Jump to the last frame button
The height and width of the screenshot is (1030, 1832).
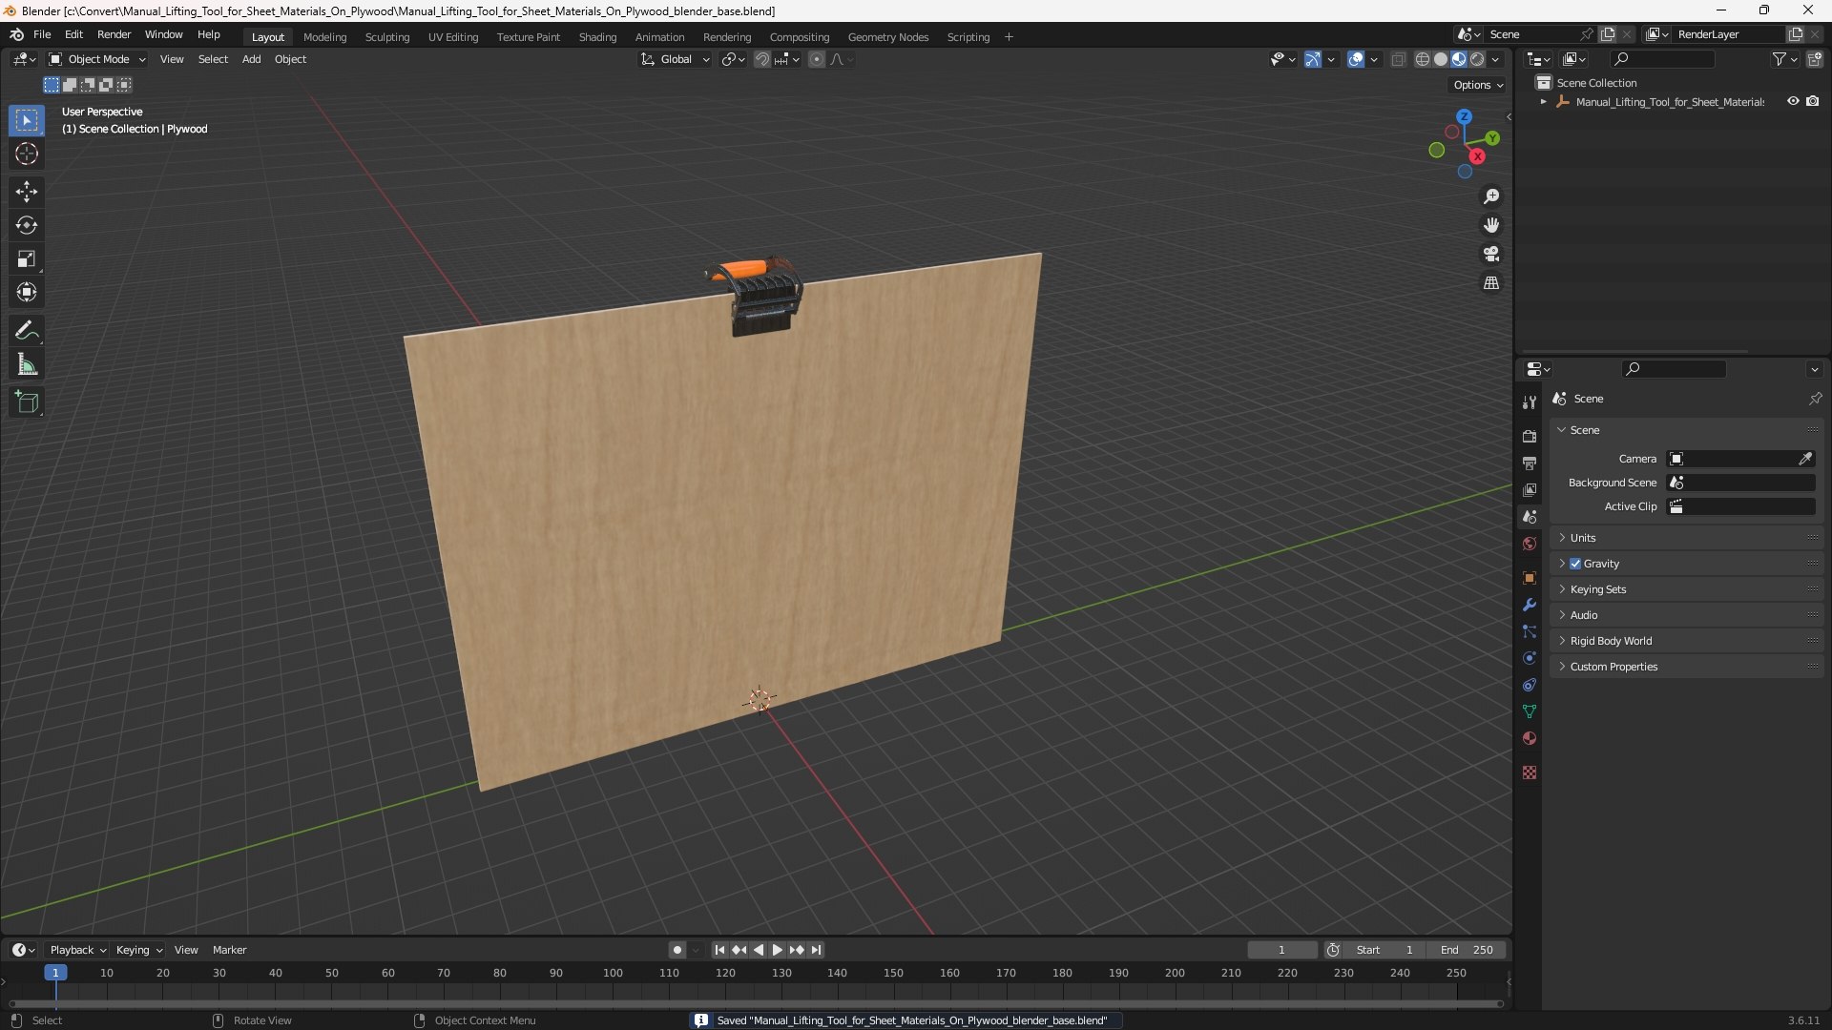pos(816,950)
